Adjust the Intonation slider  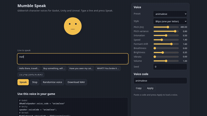[166, 35]
